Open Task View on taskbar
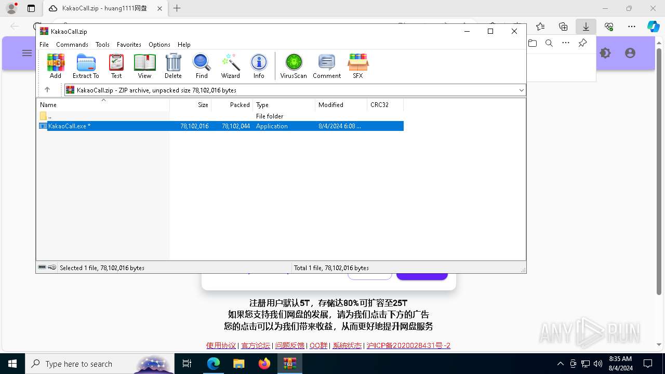This screenshot has height=374, width=665. pos(187,364)
